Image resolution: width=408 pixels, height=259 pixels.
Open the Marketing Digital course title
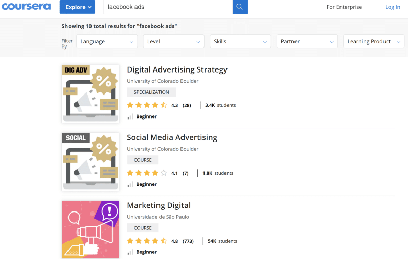click(x=158, y=205)
